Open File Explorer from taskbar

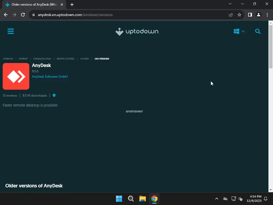(143, 199)
